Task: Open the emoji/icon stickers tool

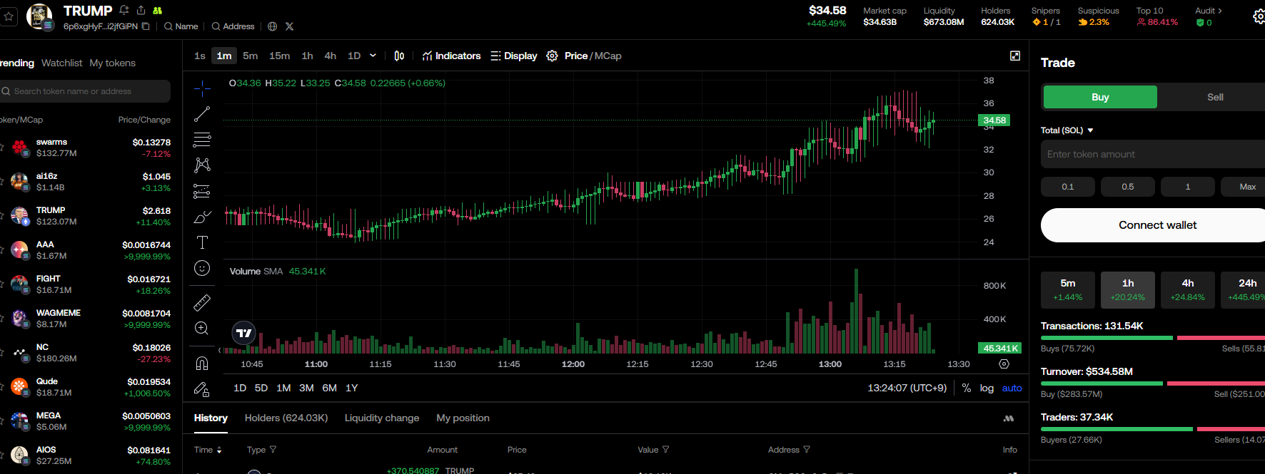Action: pyautogui.click(x=202, y=268)
